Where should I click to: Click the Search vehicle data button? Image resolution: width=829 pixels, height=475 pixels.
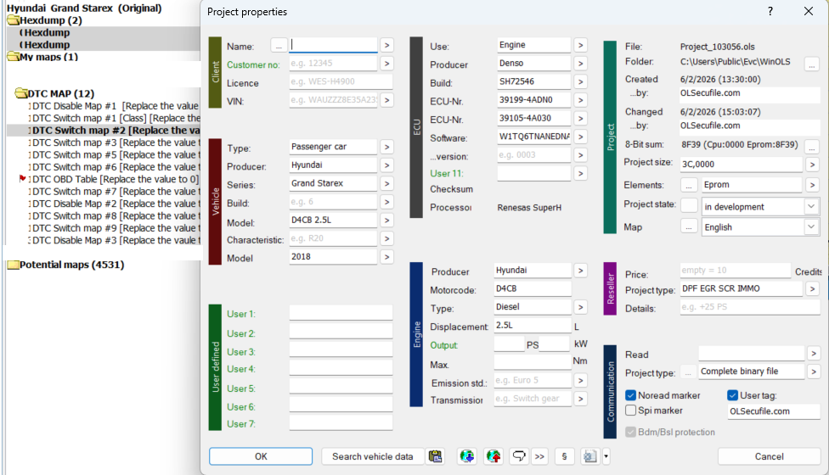point(373,456)
